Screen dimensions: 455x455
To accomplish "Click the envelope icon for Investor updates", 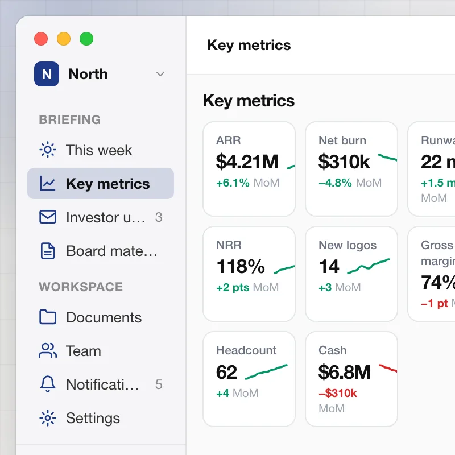I will click(x=48, y=217).
